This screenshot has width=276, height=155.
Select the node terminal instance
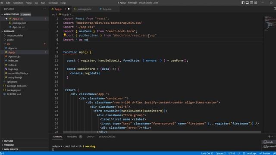pyautogui.click(x=269, y=142)
